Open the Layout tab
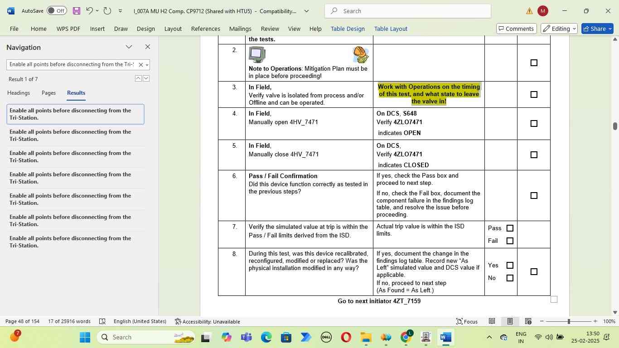619x348 pixels. [173, 29]
